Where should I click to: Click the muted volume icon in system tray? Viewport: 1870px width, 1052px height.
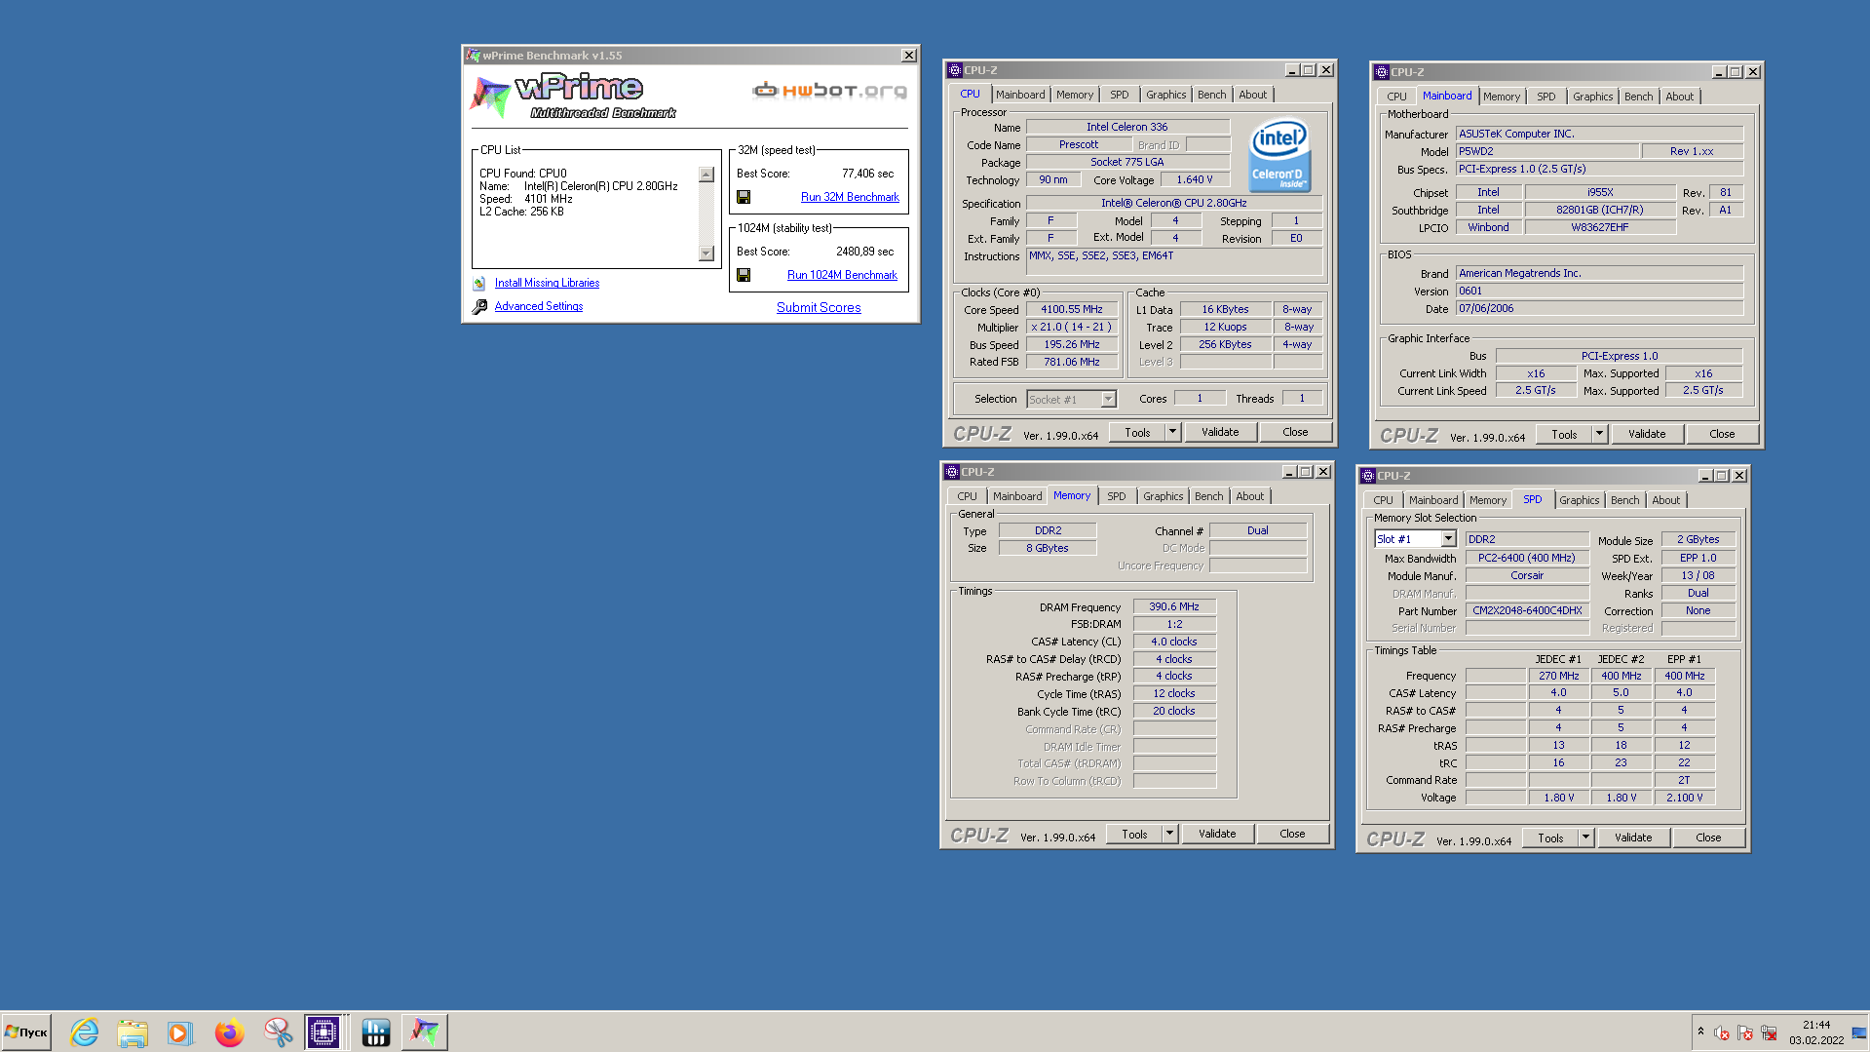point(1721,1033)
